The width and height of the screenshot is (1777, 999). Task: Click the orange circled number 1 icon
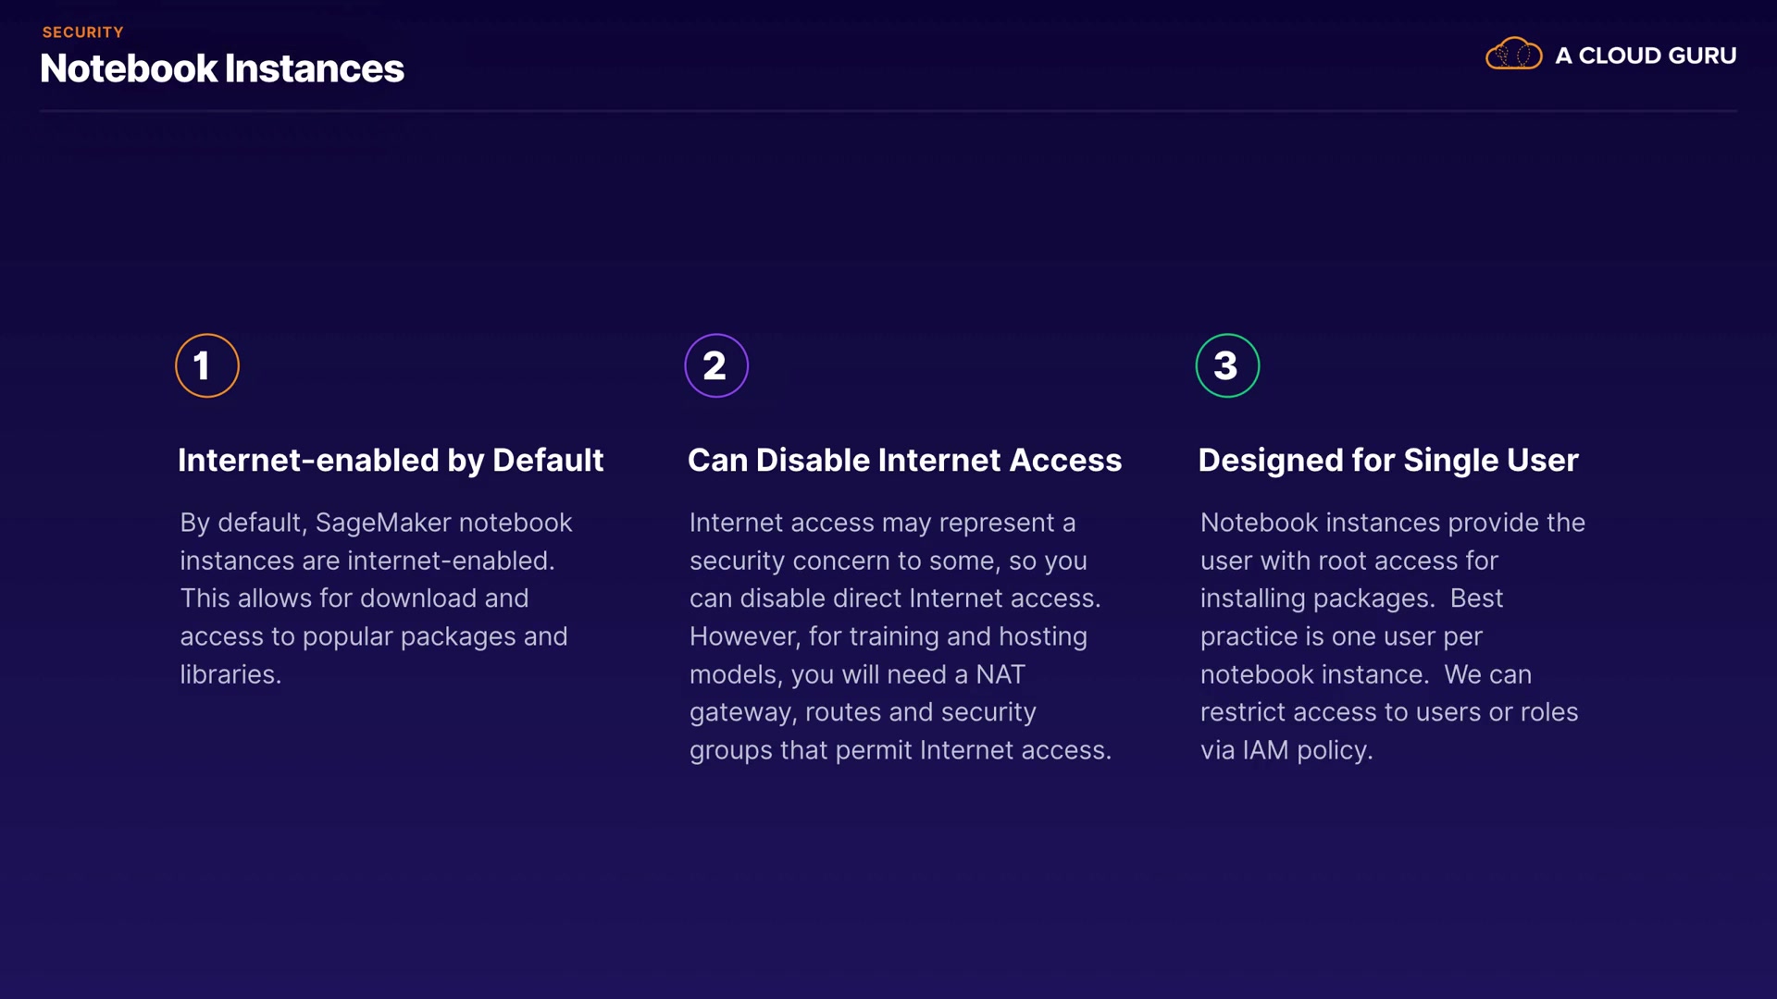[x=207, y=365]
